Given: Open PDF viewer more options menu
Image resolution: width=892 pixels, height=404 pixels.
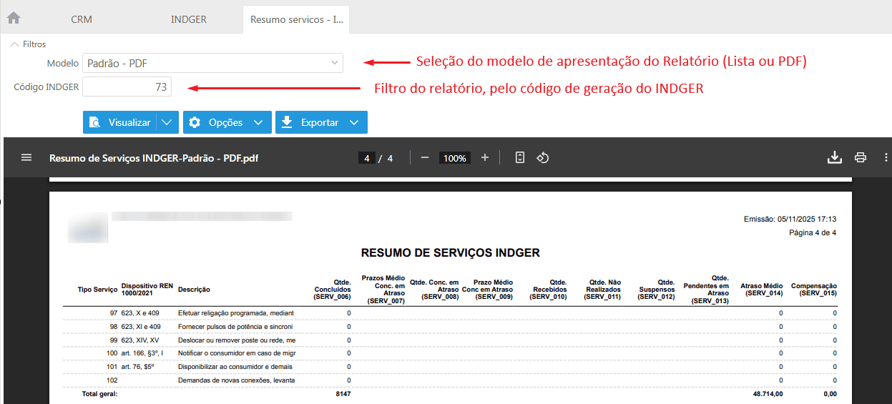Looking at the screenshot, I should (x=886, y=157).
